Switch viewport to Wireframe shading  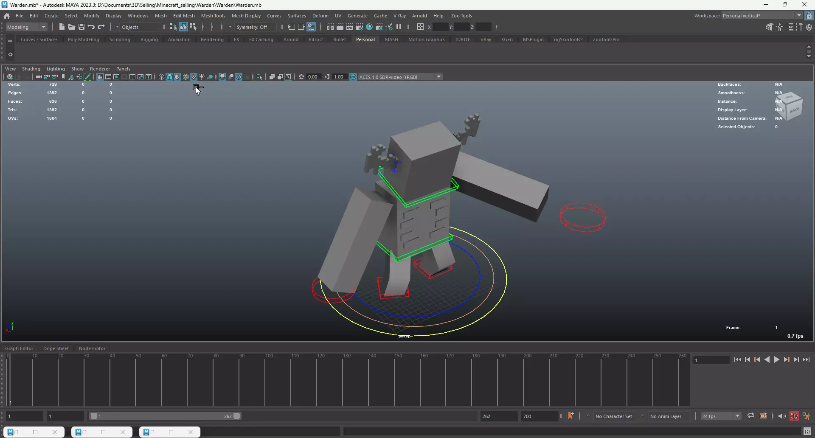[161, 77]
